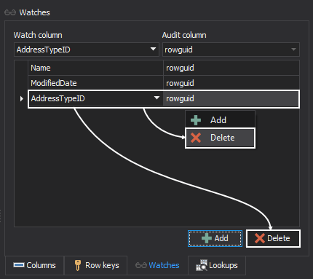Open the Watch column dropdown arrow
This screenshot has height=279, width=313.
click(x=153, y=49)
